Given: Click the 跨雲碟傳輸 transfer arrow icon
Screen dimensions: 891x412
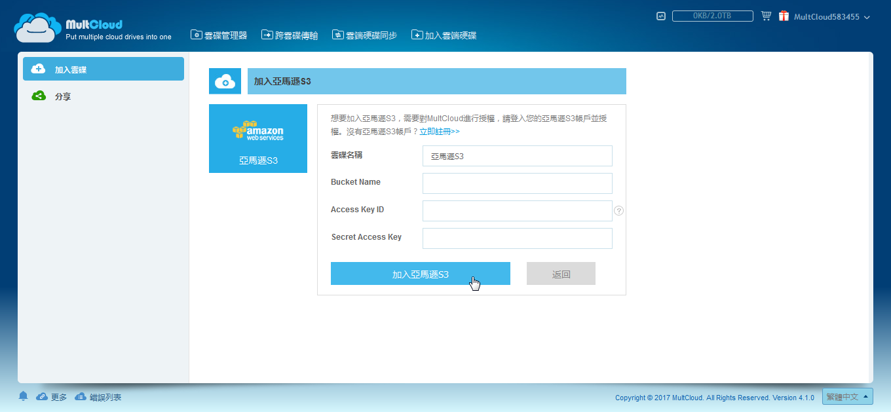Looking at the screenshot, I should 267,35.
